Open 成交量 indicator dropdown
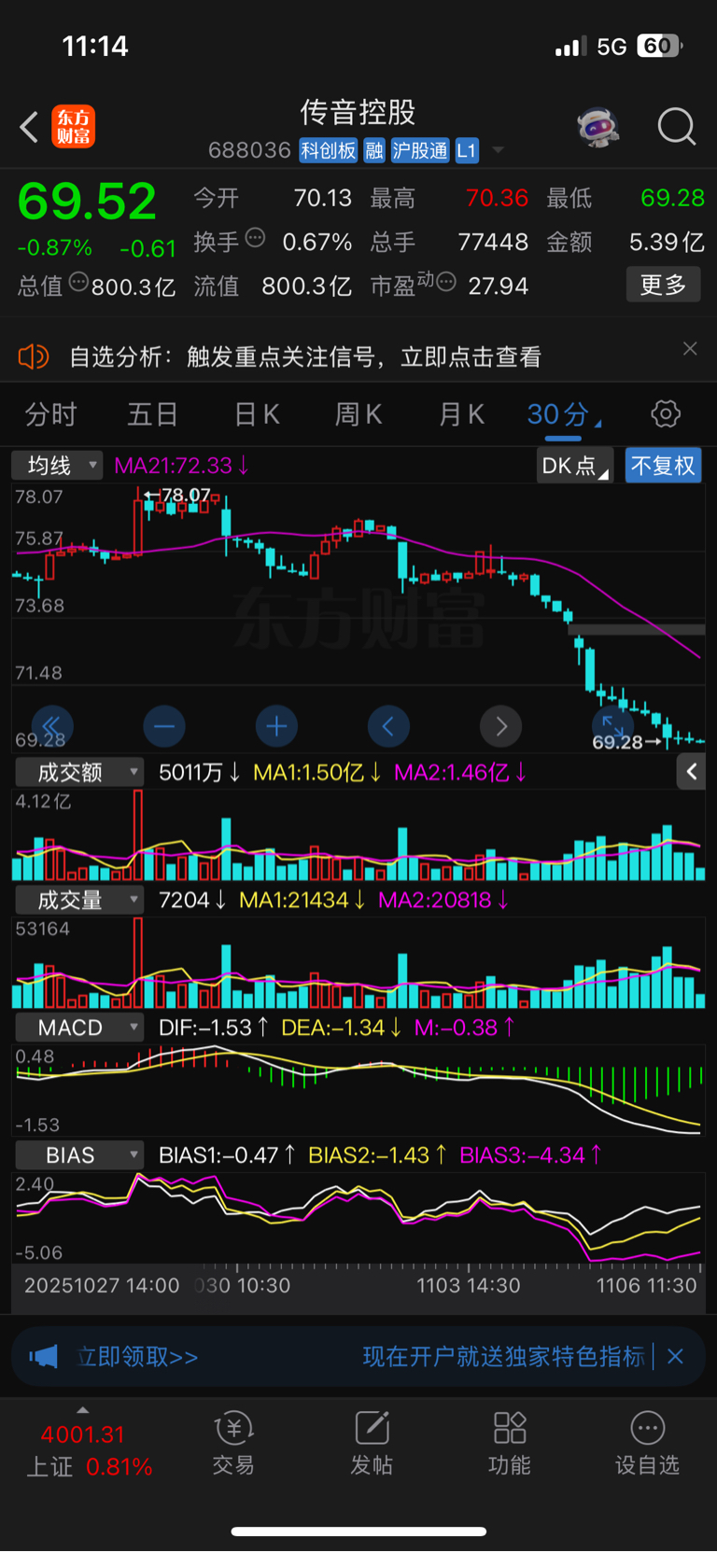The image size is (717, 1552). tap(79, 900)
